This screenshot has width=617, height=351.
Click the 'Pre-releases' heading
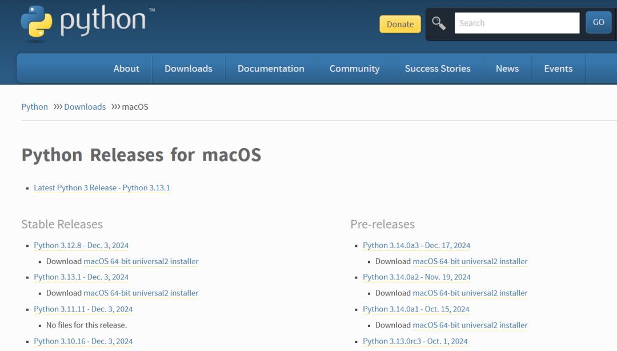(382, 224)
